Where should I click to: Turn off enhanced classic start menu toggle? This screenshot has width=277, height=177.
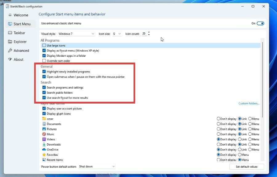[x=260, y=23]
